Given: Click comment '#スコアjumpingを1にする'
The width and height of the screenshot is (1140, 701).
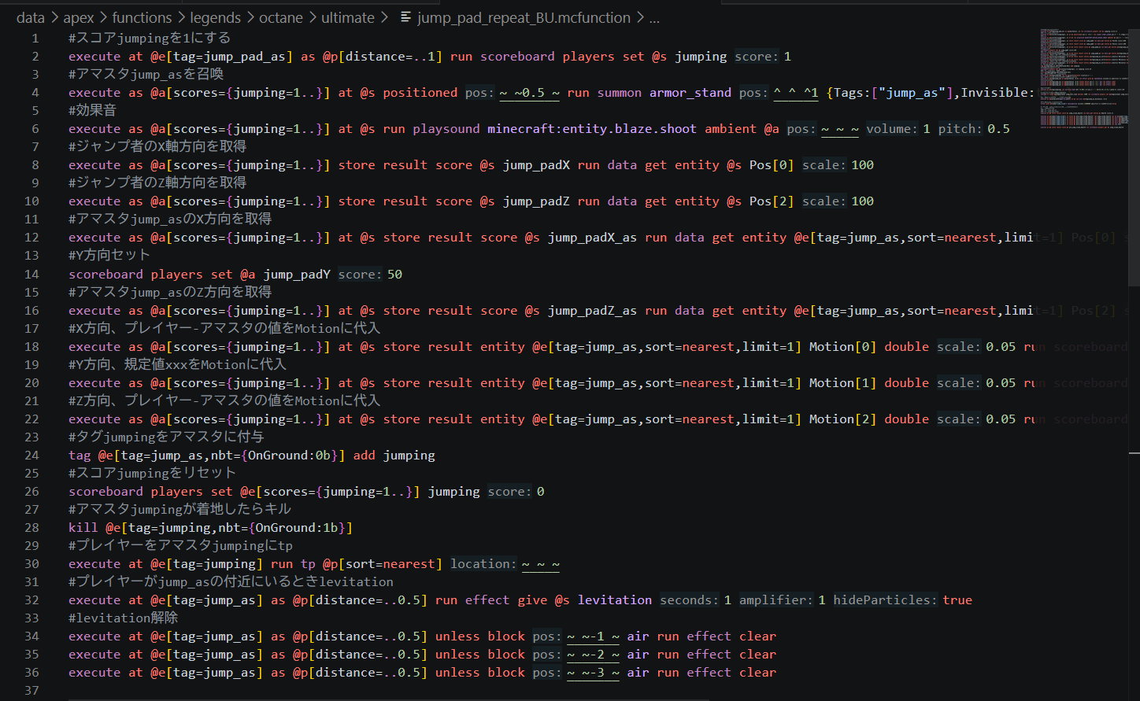Looking at the screenshot, I should 150,38.
